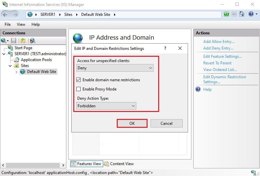
Task: Click the Cancel button
Action: tap(166, 123)
